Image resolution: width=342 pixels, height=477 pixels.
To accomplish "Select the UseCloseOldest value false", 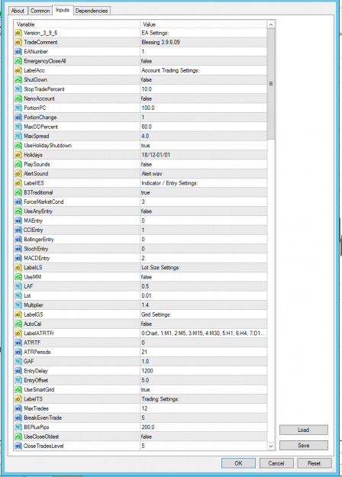I will (147, 437).
